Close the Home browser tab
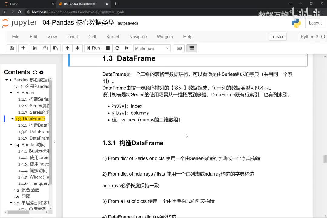The width and height of the screenshot is (327, 218). [x=53, y=4]
